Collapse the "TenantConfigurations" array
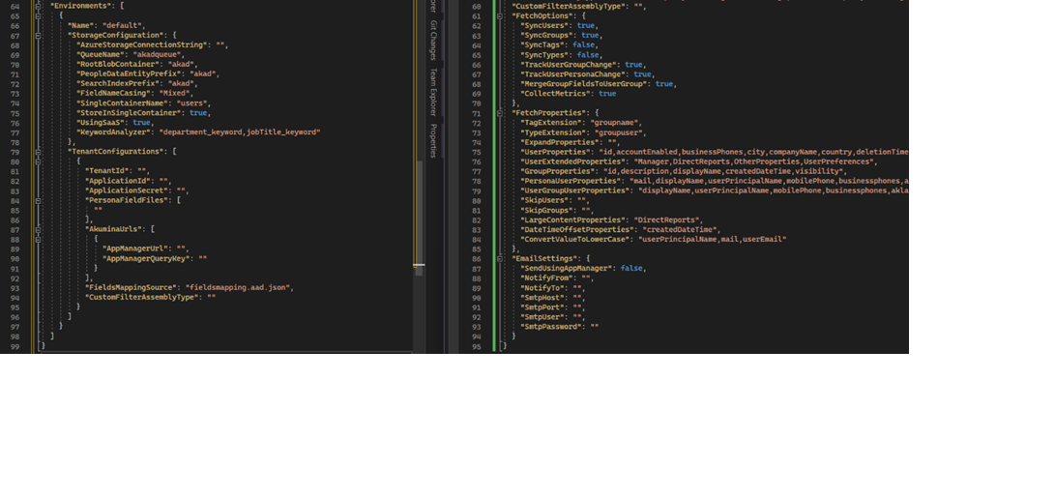The height and width of the screenshot is (497, 1055). pos(38,152)
